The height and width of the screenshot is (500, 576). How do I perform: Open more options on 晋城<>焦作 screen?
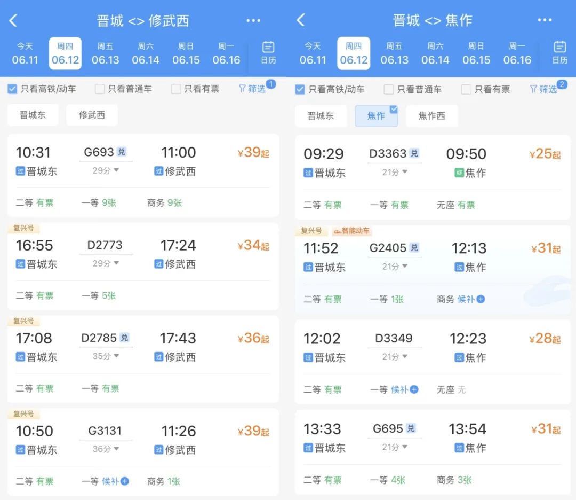545,20
